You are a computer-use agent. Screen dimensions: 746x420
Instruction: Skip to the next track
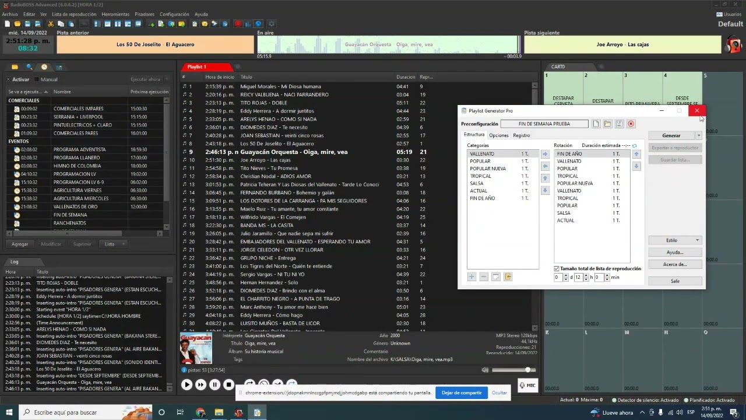coord(200,384)
